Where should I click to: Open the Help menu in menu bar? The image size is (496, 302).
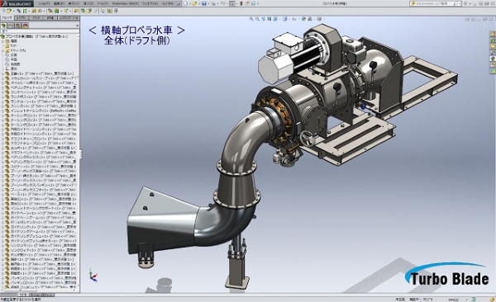coord(168,3)
